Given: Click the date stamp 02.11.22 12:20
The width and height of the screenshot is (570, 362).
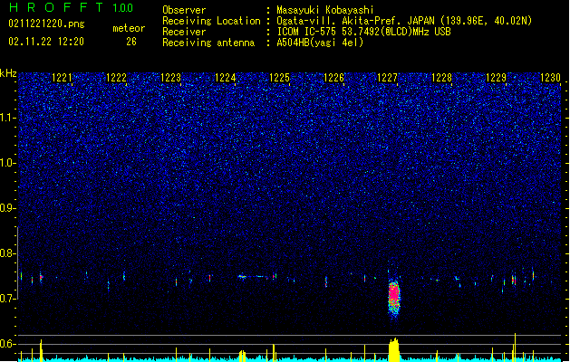Looking at the screenshot, I should pos(46,42).
